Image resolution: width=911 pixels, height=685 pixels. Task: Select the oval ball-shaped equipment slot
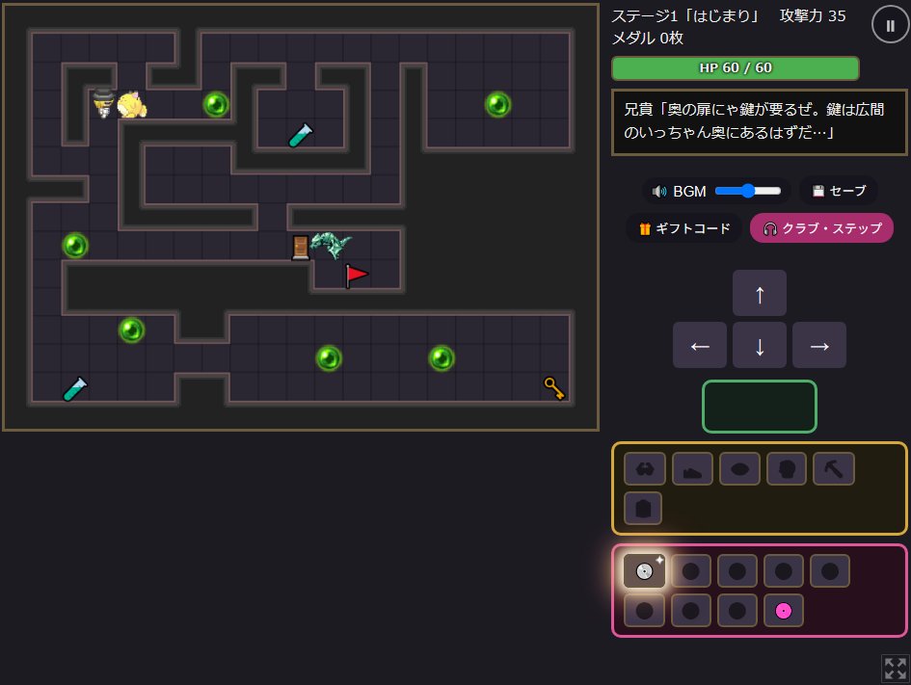739,468
